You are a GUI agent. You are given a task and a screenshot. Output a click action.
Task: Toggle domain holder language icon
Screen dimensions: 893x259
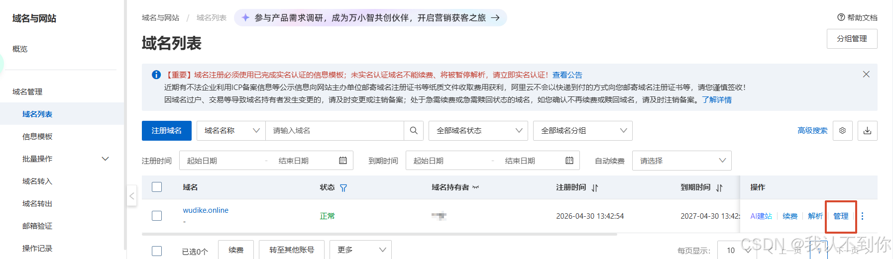coord(476,187)
